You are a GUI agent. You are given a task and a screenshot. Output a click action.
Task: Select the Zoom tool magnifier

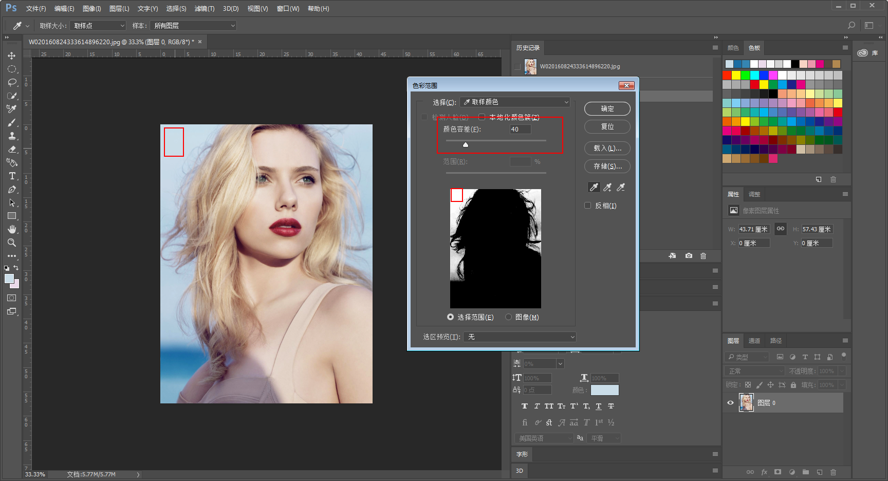[x=12, y=243]
